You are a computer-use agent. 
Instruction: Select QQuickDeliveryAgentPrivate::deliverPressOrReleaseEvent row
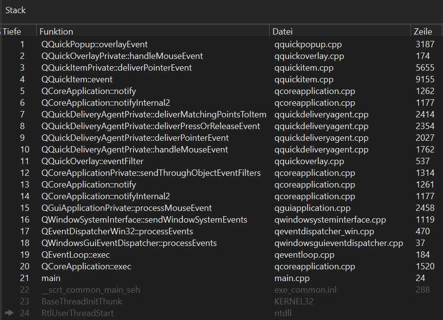pyautogui.click(x=221, y=126)
